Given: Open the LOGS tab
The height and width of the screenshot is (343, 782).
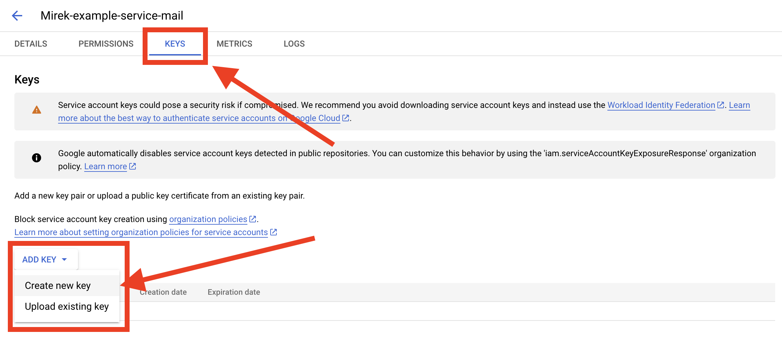Looking at the screenshot, I should [294, 44].
